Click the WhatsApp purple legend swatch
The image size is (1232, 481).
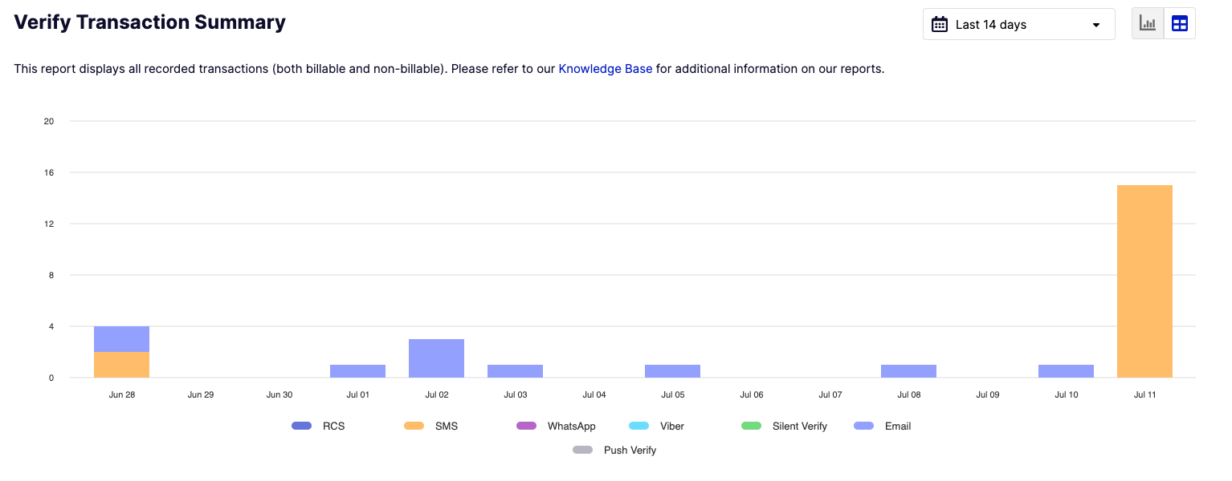[526, 426]
